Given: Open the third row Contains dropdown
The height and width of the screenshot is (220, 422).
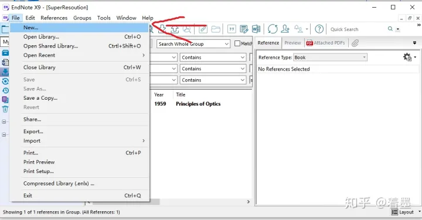Looking at the screenshot, I should 213,80.
